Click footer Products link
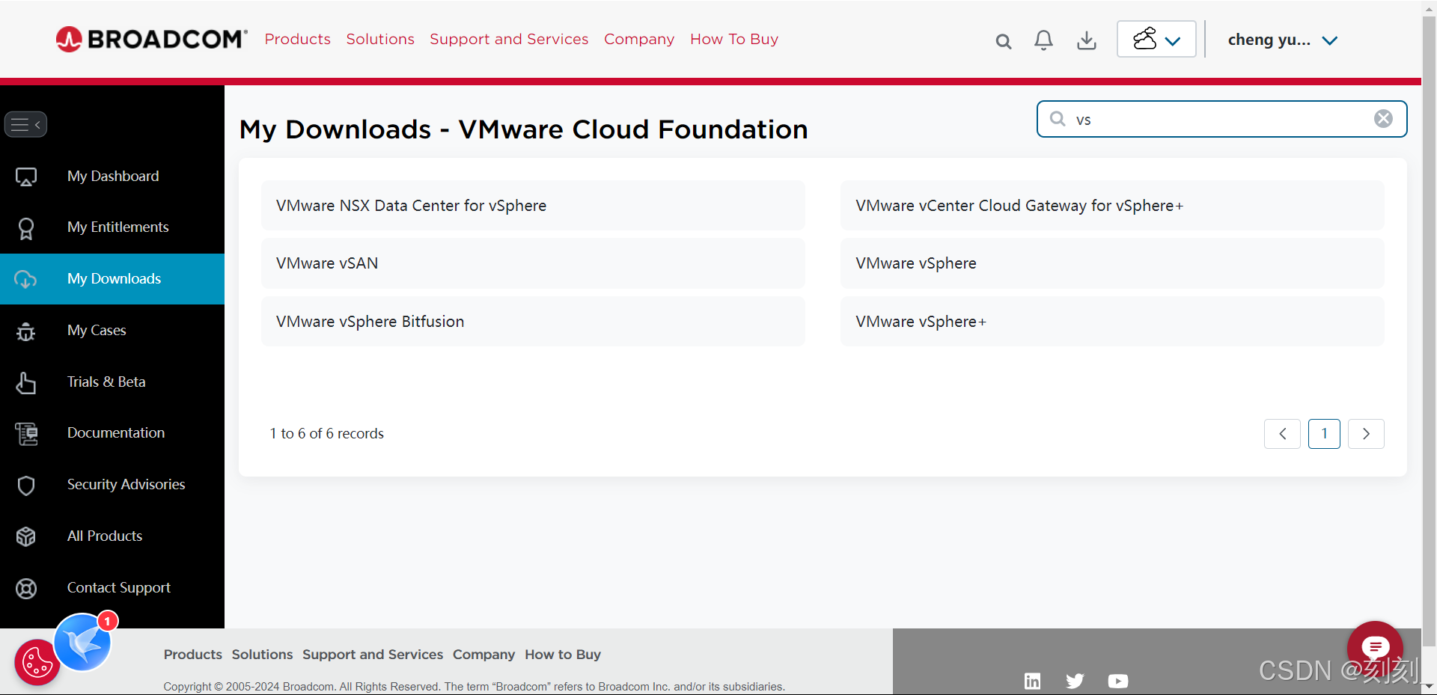The width and height of the screenshot is (1437, 695). tap(193, 655)
